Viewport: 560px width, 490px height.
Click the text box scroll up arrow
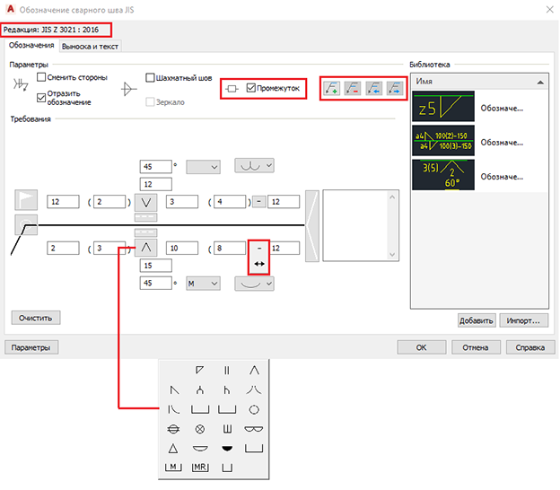tap(392, 197)
